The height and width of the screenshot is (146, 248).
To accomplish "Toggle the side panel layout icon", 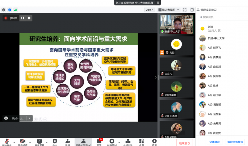I will coord(192,10).
